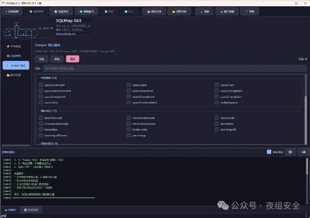
Task: Enable the base64encode script checkbox
Action: (x=41, y=118)
